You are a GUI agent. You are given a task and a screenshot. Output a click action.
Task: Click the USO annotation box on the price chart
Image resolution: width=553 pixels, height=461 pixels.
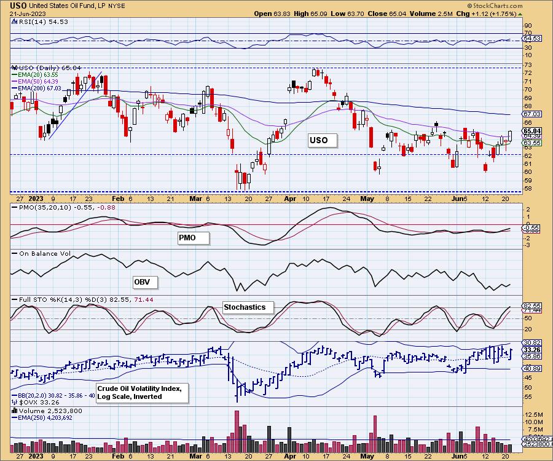tap(323, 140)
